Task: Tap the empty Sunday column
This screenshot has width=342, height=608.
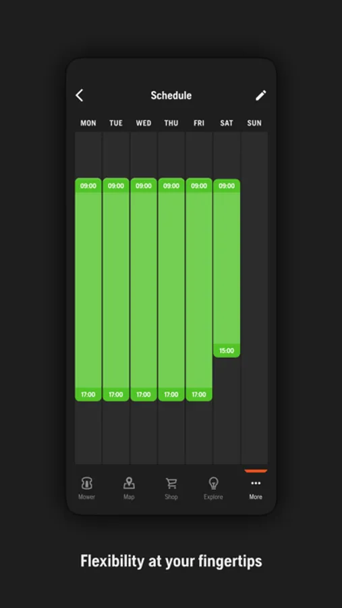Action: [254, 298]
